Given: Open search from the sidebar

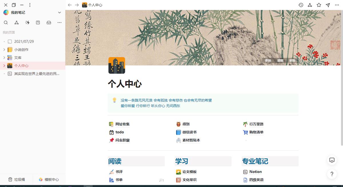Looking at the screenshot, I should coord(6,23).
